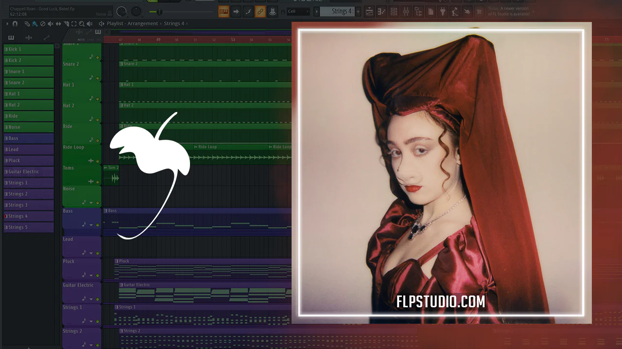Select the Ride Loop track header
622x349 pixels.
pyautogui.click(x=82, y=154)
